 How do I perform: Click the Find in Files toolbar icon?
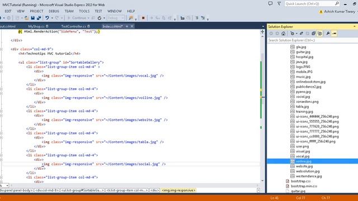[x=131, y=18]
